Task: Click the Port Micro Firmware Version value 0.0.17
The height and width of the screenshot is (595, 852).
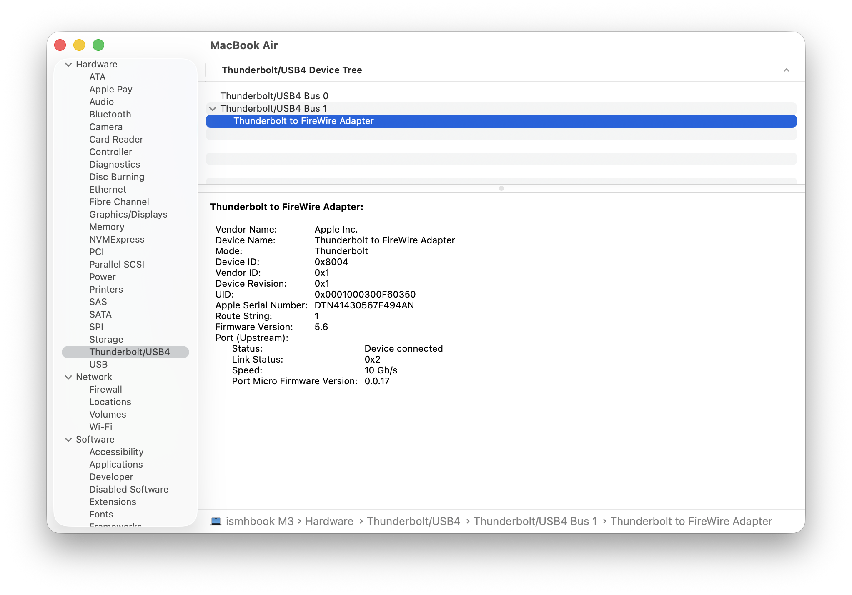Action: click(x=377, y=381)
